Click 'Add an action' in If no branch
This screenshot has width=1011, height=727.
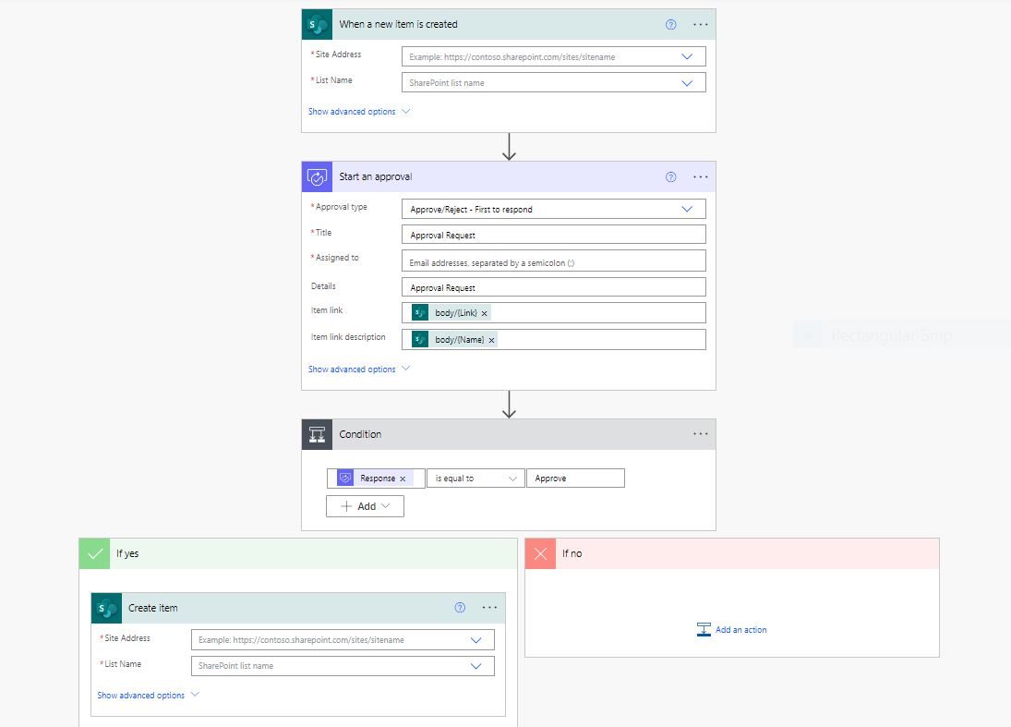pyautogui.click(x=732, y=630)
